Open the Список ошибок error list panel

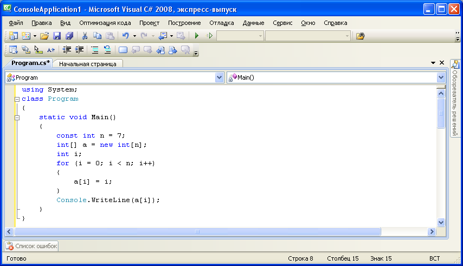pyautogui.click(x=31, y=246)
